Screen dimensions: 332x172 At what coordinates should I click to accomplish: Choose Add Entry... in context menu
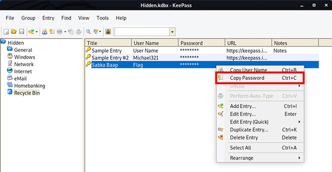tap(260, 106)
